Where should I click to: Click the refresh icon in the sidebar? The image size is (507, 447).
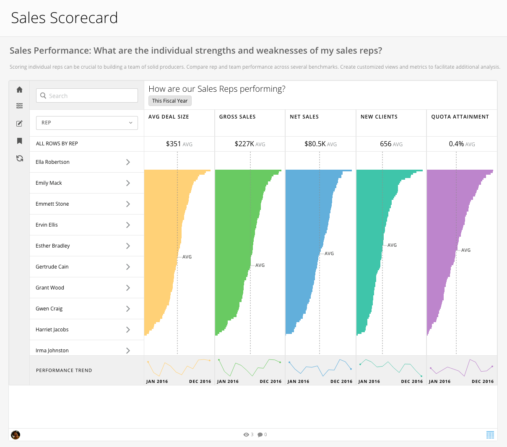19,158
